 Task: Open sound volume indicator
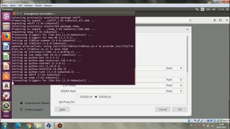click(x=214, y=9)
